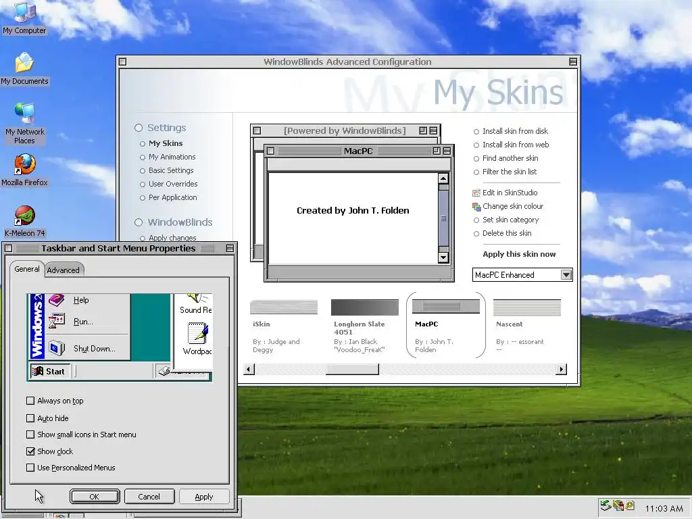The image size is (692, 519).
Task: Switch to the Advanced tab
Action: [x=64, y=270]
